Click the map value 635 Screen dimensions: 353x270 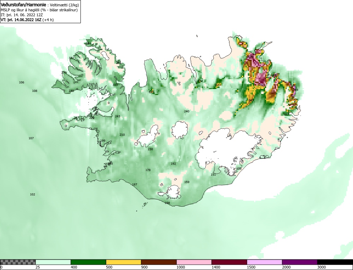(x=151, y=92)
